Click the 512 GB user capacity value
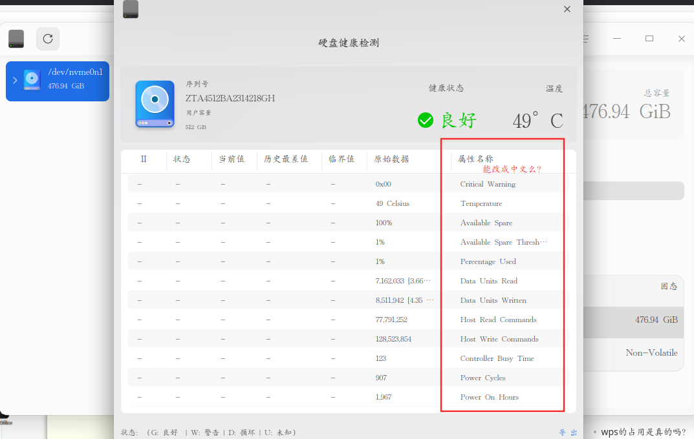This screenshot has width=694, height=439. point(195,127)
